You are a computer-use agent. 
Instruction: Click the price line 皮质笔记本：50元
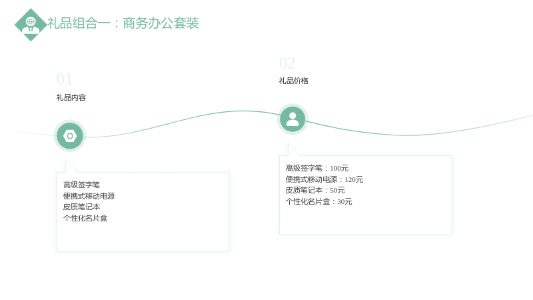[x=315, y=190]
